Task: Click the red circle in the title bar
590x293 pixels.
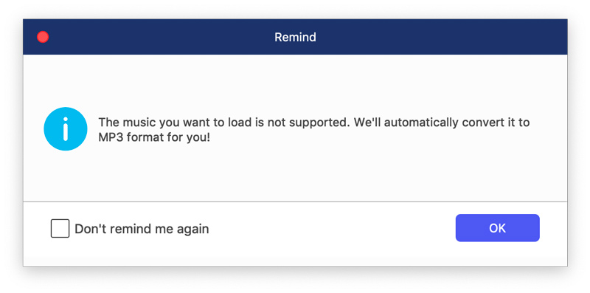Action: tap(43, 37)
